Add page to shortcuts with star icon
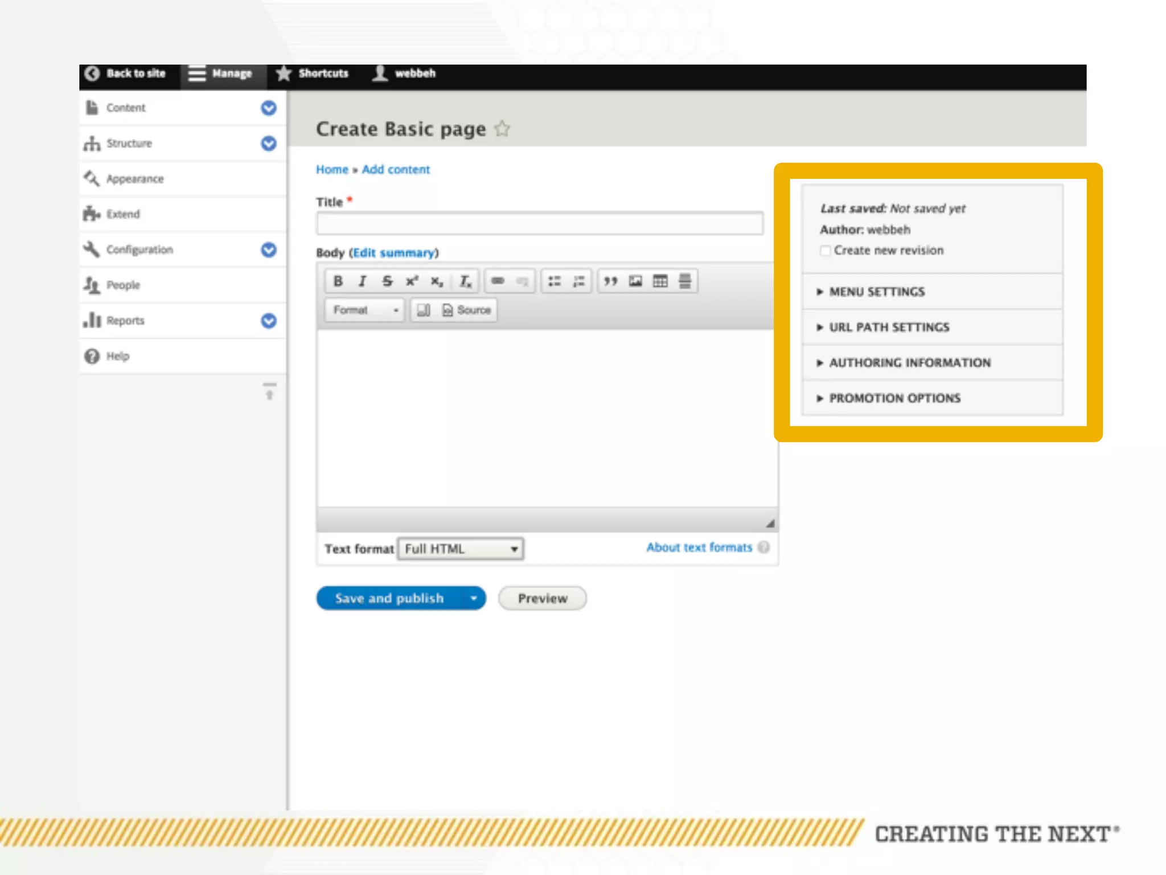Viewport: 1166px width, 875px height. pyautogui.click(x=502, y=129)
